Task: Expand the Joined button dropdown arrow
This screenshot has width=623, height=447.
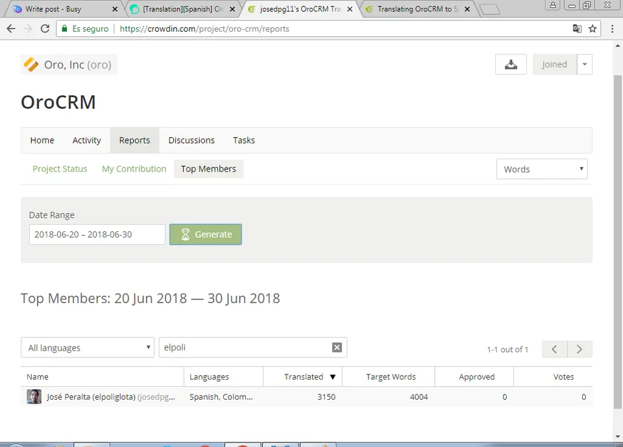Action: tap(585, 64)
